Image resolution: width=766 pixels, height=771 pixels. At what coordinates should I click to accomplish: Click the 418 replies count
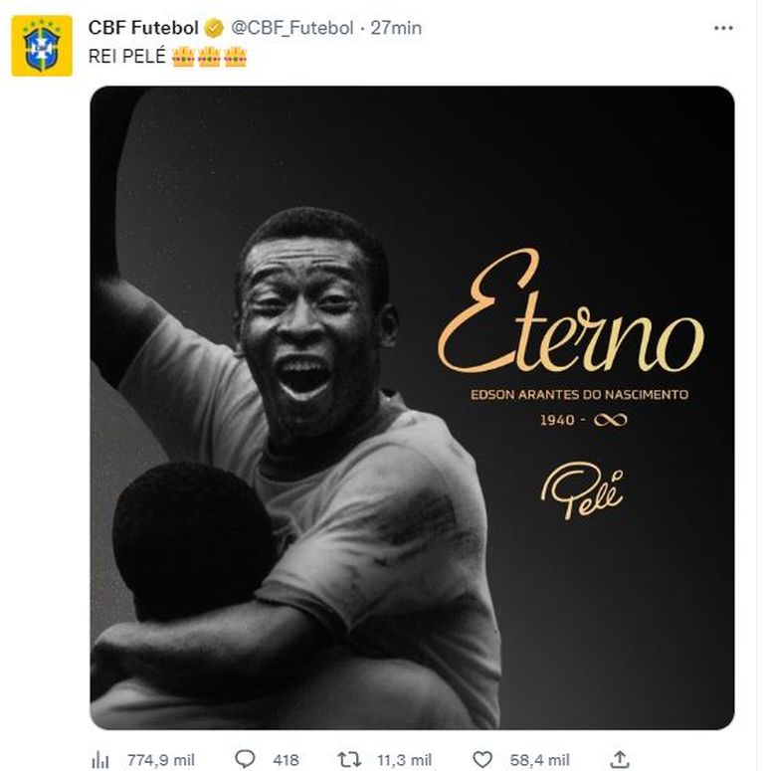tap(286, 759)
